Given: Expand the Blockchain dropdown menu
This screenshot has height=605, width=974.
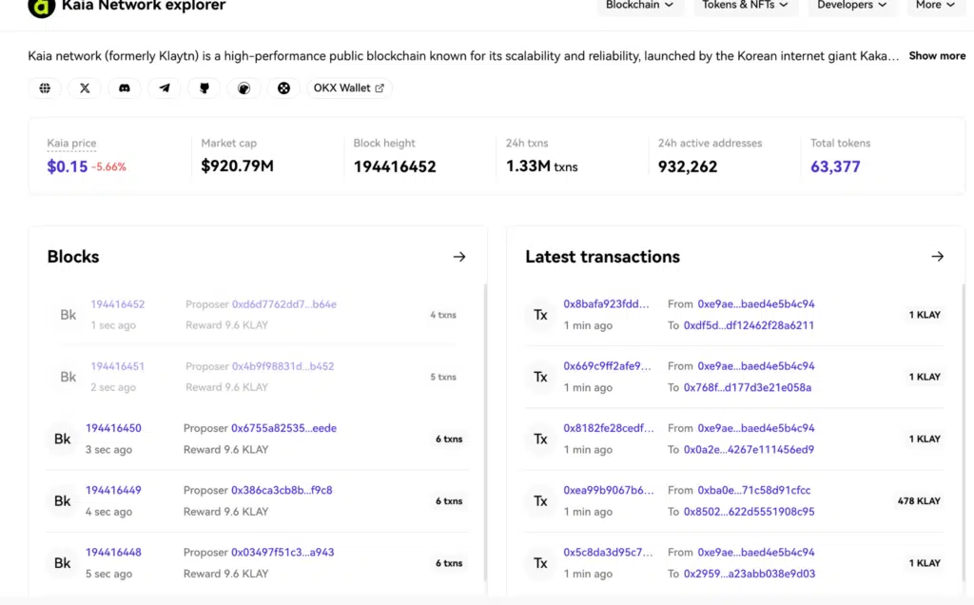Looking at the screenshot, I should coord(639,6).
